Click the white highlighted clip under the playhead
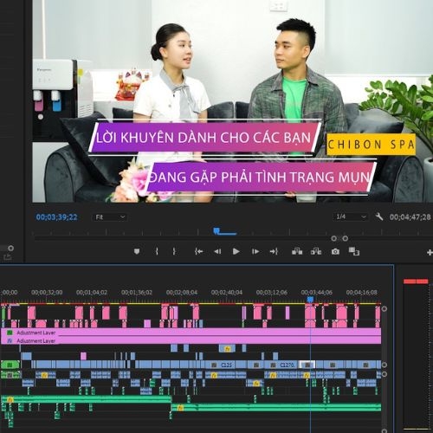This screenshot has height=433, width=433. pos(307,365)
